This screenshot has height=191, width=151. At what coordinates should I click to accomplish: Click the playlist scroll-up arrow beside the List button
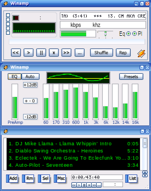(145, 172)
